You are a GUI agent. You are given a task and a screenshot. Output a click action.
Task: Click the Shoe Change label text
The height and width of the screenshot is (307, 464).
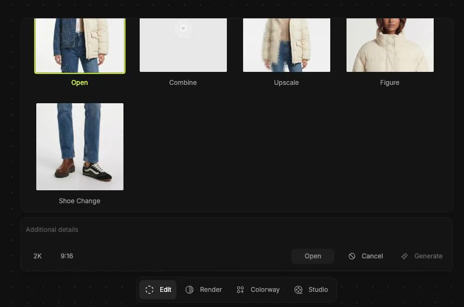click(80, 201)
